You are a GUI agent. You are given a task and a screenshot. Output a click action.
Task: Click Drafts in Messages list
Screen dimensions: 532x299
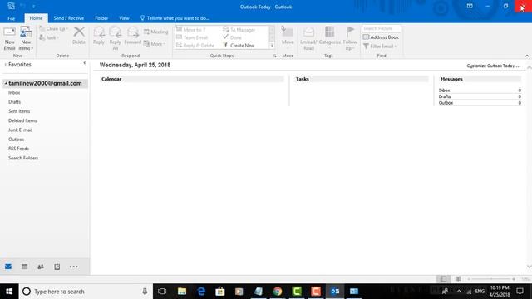pyautogui.click(x=445, y=96)
